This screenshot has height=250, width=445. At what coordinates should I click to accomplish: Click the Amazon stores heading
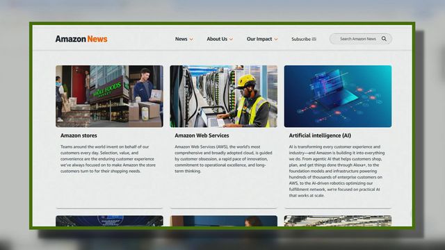pyautogui.click(x=79, y=135)
